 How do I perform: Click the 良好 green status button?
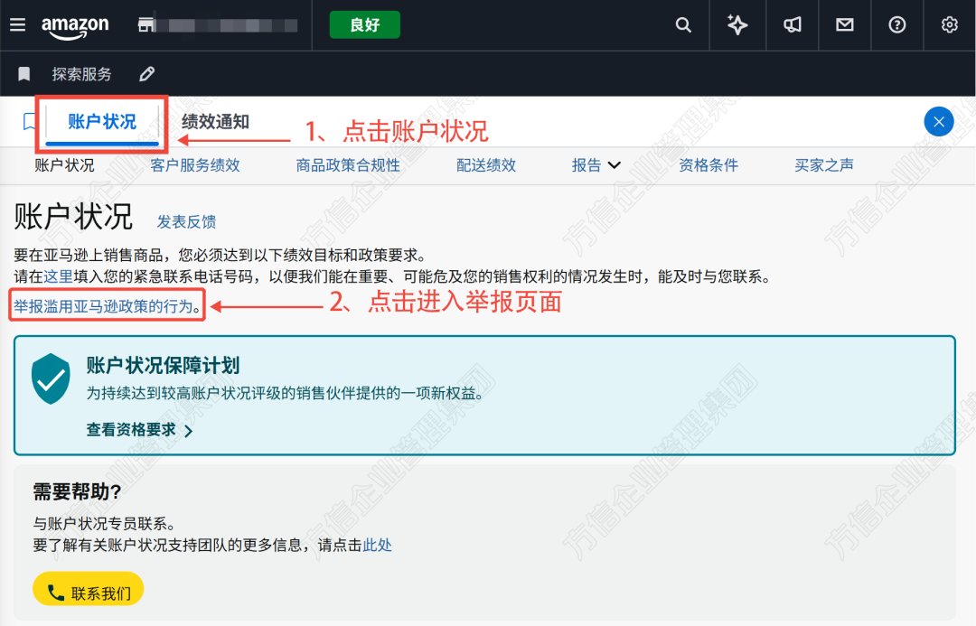[x=364, y=25]
